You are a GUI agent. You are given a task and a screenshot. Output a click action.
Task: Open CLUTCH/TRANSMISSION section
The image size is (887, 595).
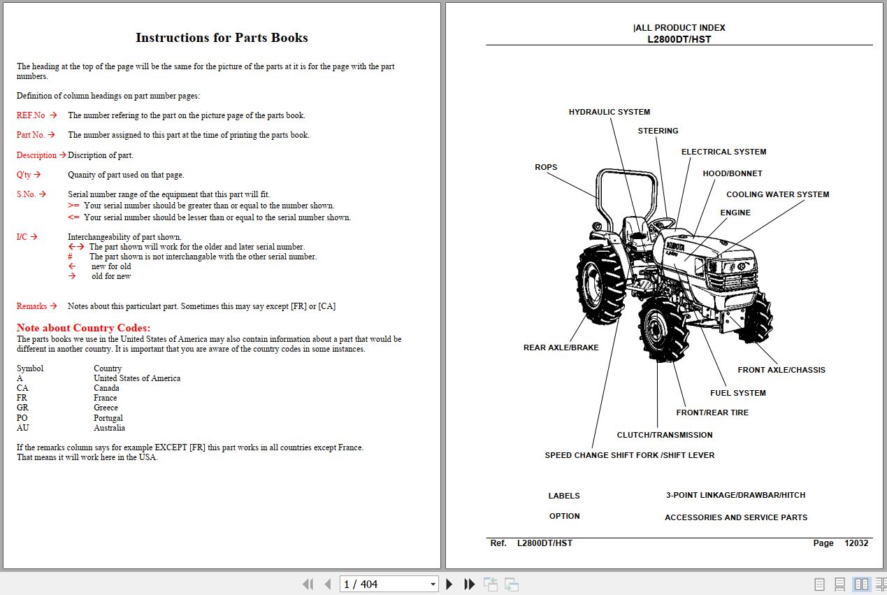point(665,435)
